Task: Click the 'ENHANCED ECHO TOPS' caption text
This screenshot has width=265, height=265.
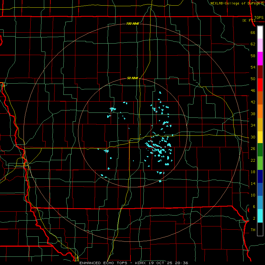Action: point(103,263)
